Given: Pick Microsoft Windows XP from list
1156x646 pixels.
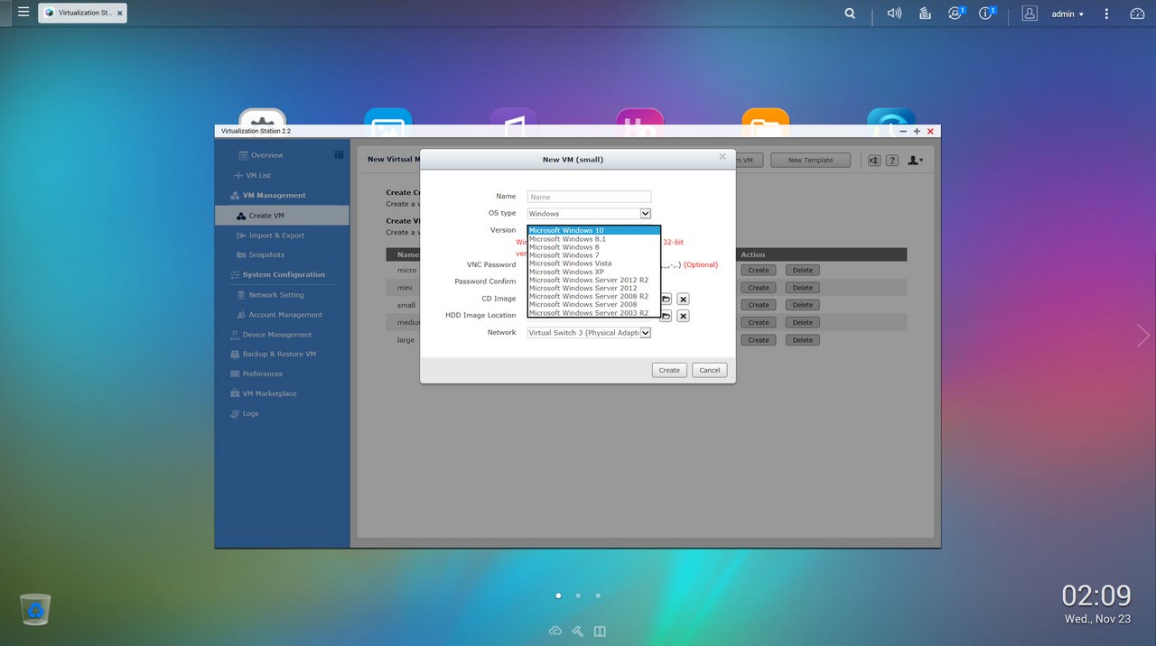Looking at the screenshot, I should point(594,272).
